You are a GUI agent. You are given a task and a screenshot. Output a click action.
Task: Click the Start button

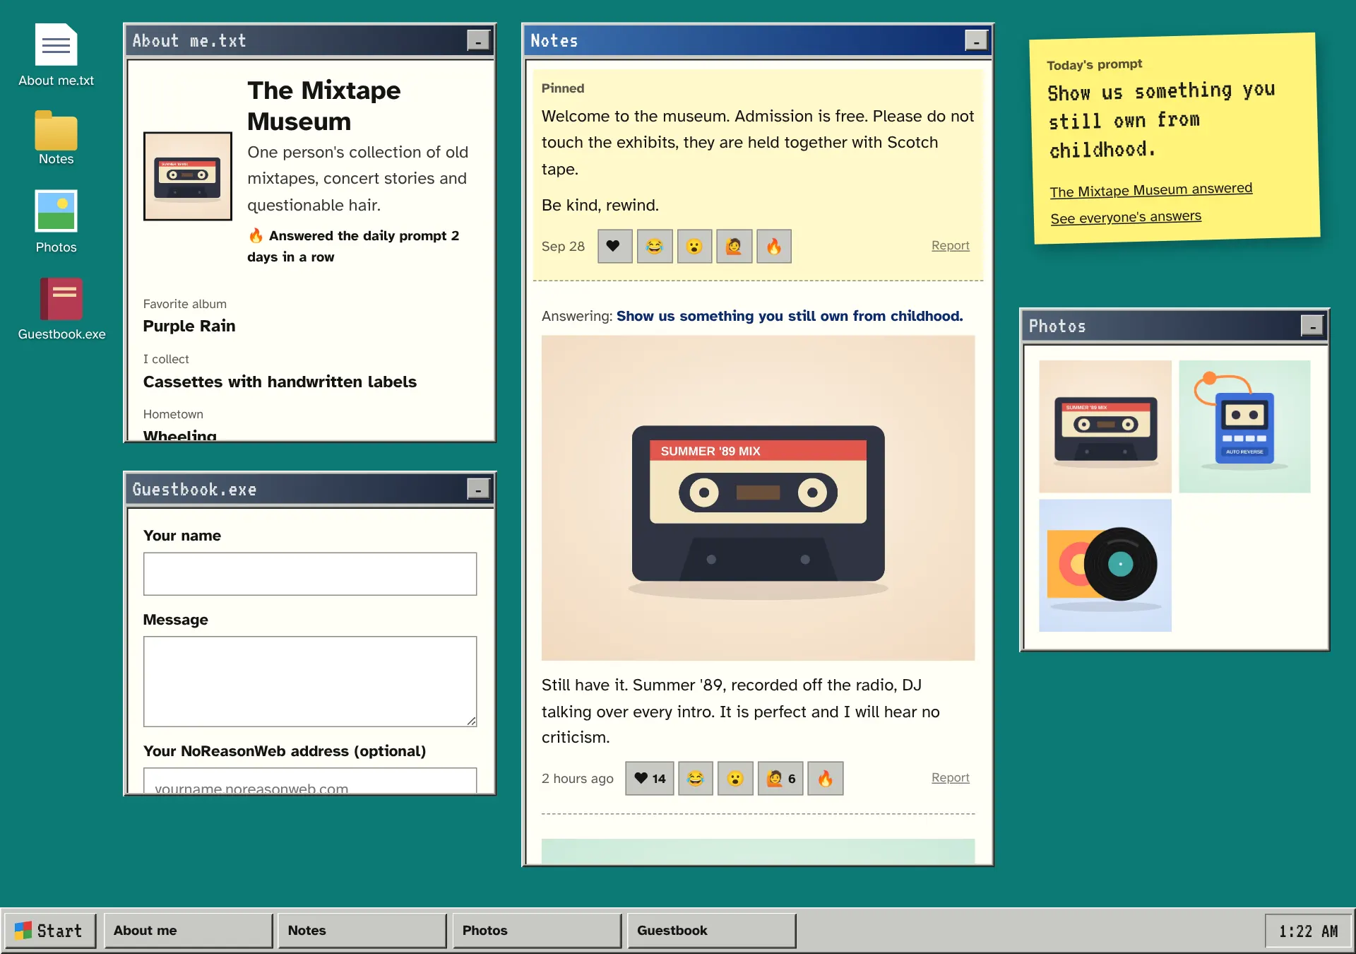pyautogui.click(x=50, y=931)
